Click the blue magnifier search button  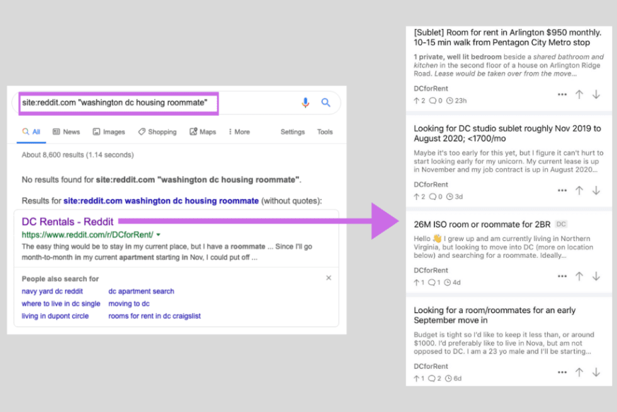pos(326,103)
